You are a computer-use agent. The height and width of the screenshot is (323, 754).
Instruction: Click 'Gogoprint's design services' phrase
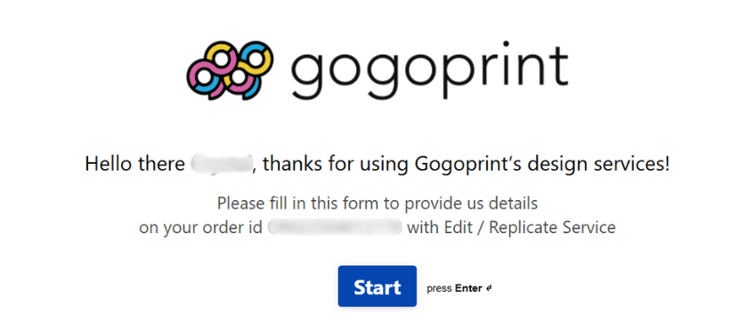539,164
